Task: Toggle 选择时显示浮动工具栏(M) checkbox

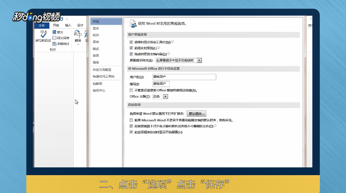Action: point(131,42)
